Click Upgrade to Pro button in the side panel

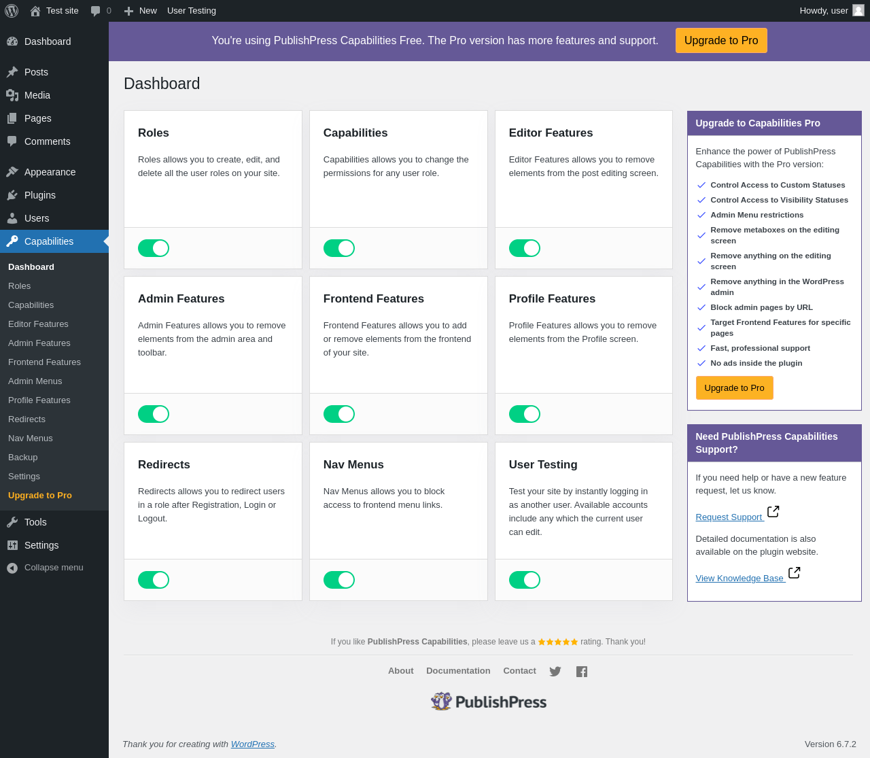coord(734,388)
